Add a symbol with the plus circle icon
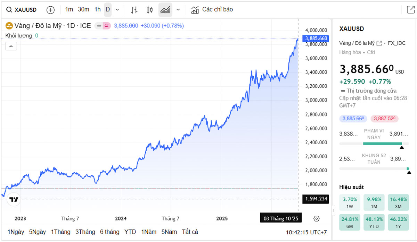 pos(50,10)
